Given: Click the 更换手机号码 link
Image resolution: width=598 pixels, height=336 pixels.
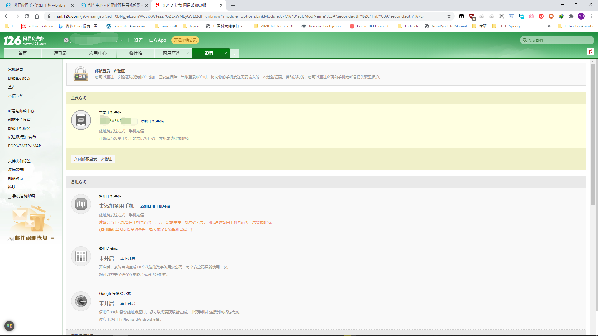Looking at the screenshot, I should tap(152, 121).
